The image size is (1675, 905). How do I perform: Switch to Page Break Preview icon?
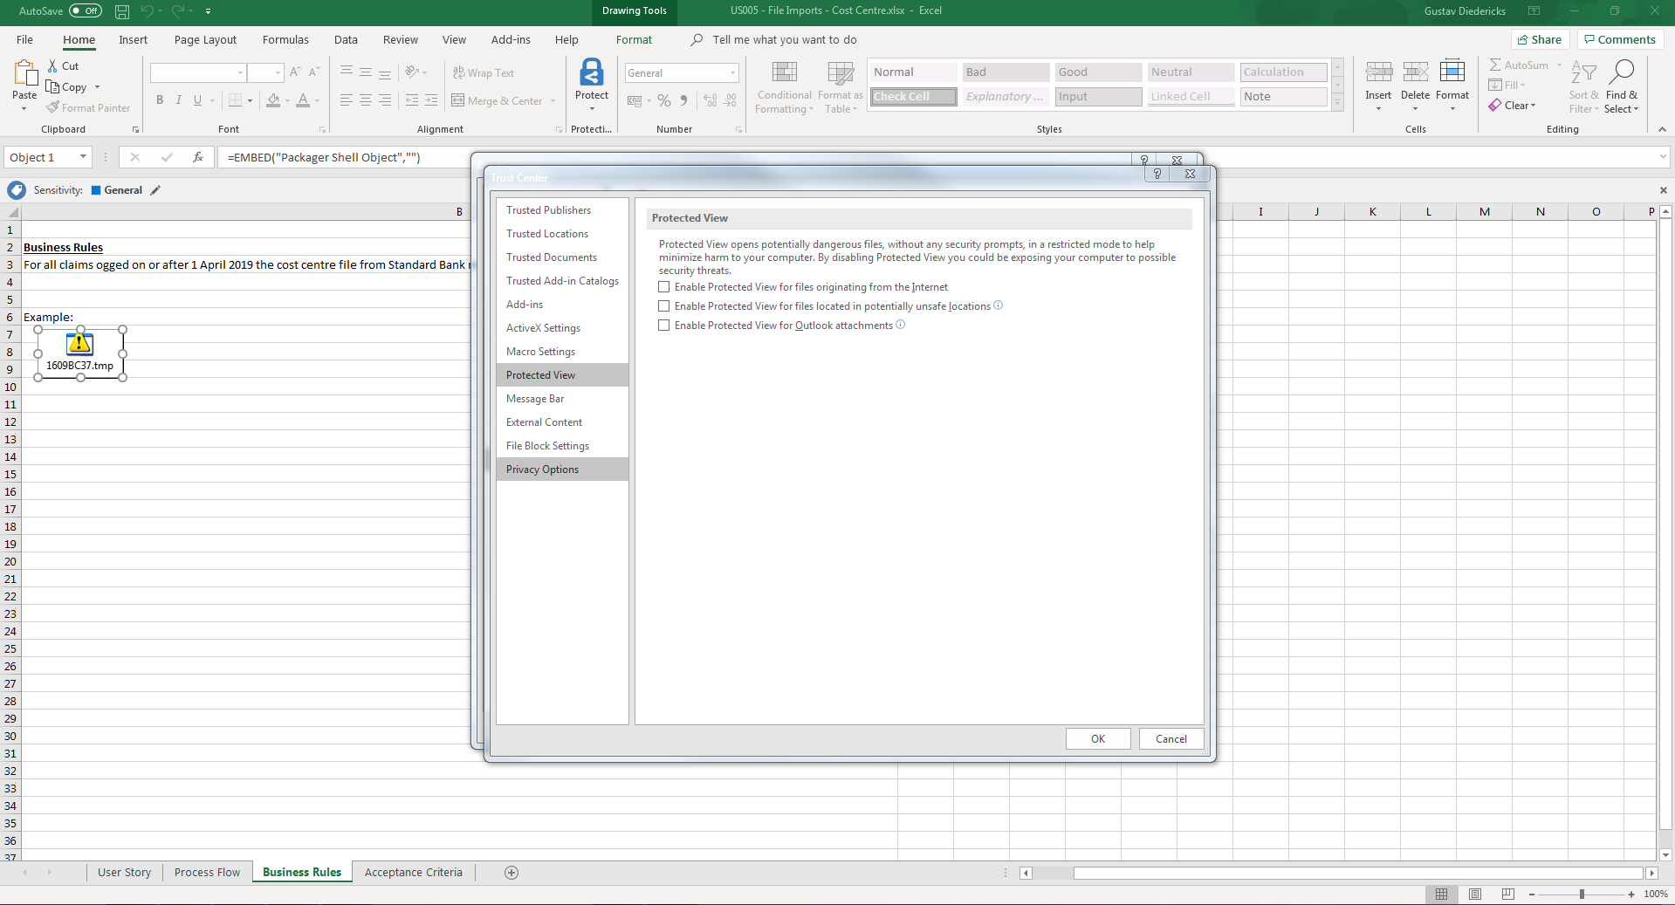click(x=1508, y=895)
